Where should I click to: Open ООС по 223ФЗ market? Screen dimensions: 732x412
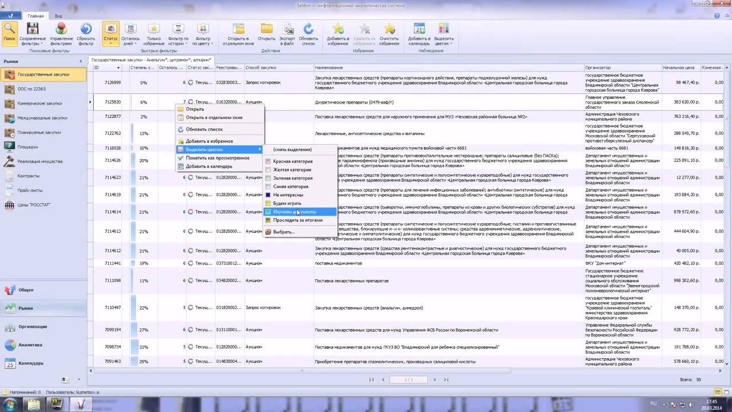43,89
